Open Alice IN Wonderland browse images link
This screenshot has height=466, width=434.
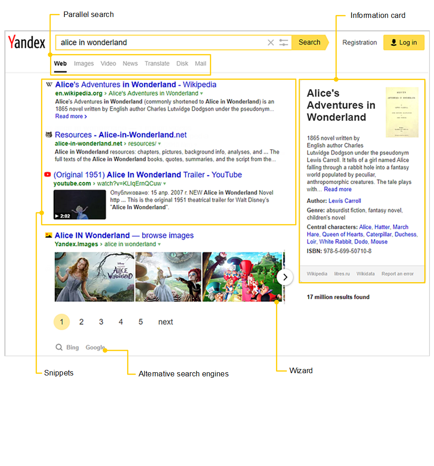(124, 235)
